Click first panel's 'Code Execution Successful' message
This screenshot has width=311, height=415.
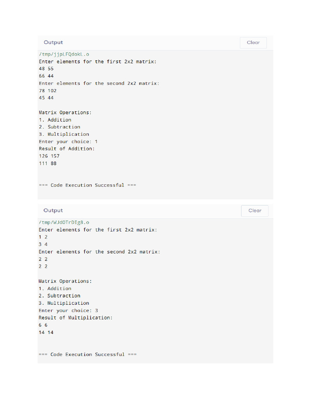click(87, 185)
